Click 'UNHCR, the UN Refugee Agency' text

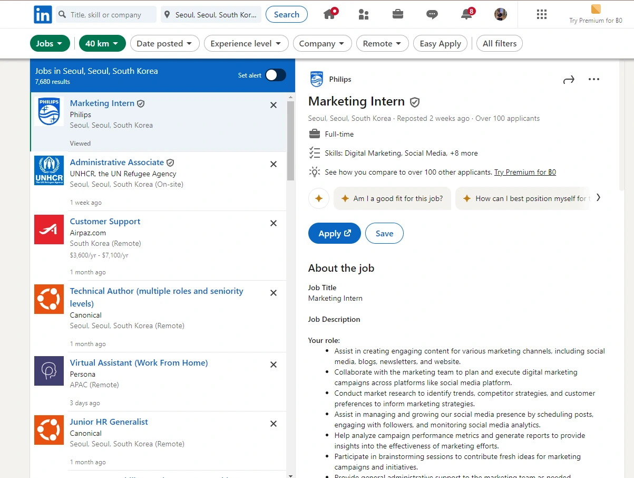point(123,174)
